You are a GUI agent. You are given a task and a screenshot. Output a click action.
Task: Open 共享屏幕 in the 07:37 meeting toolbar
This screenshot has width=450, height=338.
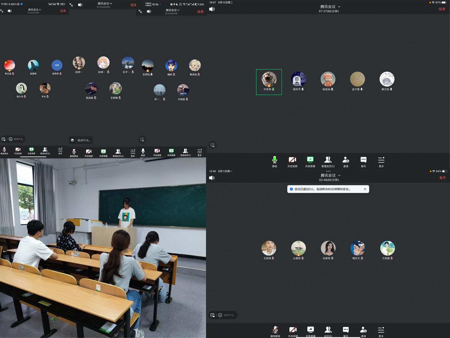tap(310, 161)
